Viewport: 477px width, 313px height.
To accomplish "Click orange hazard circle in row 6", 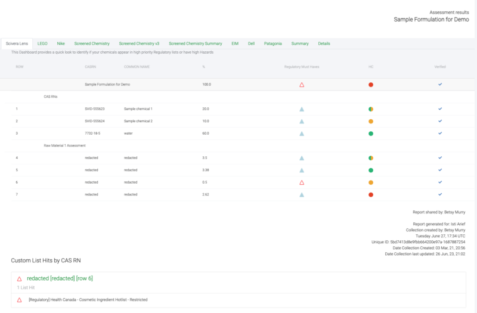I will pyautogui.click(x=371, y=182).
